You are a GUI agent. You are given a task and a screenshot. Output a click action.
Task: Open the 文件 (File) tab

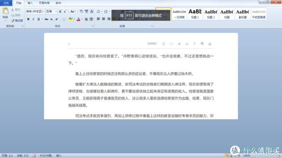click(x=6, y=3)
